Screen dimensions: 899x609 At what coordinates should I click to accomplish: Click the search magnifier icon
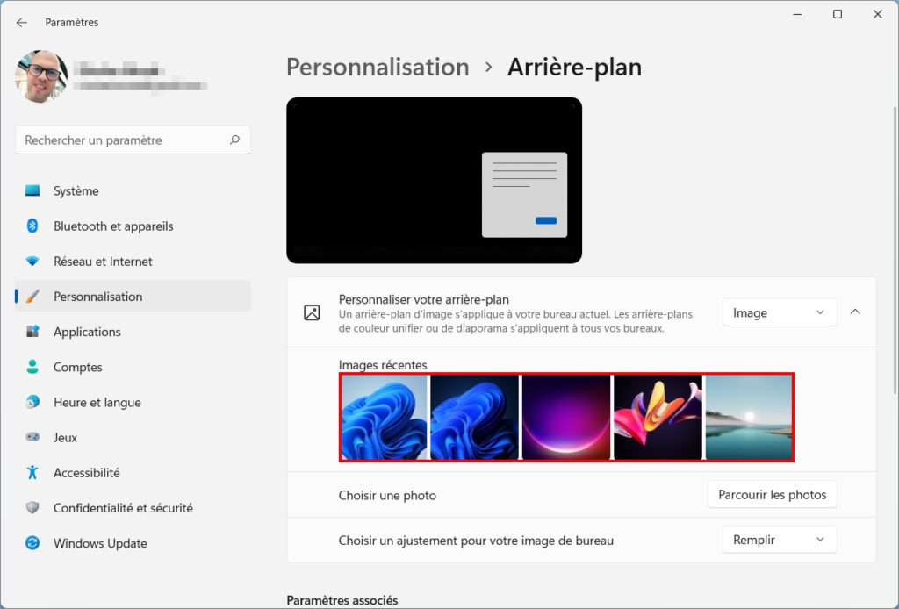point(234,140)
